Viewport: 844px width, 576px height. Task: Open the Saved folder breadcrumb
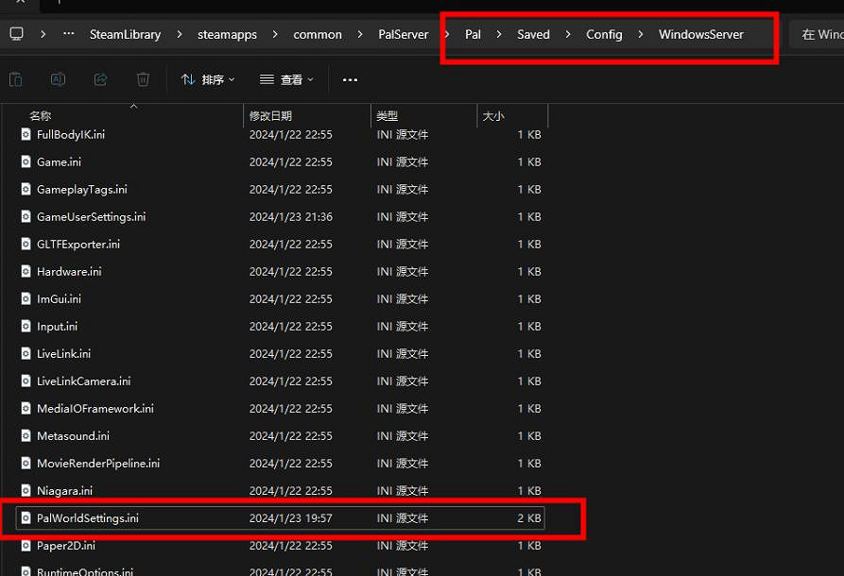tap(533, 34)
